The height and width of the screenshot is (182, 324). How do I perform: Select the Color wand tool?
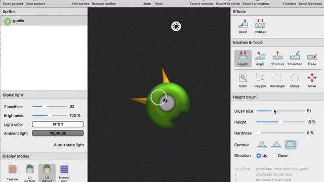[243, 80]
